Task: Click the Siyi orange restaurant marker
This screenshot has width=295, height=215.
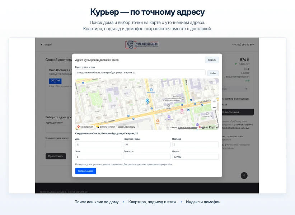Action: pos(158,121)
